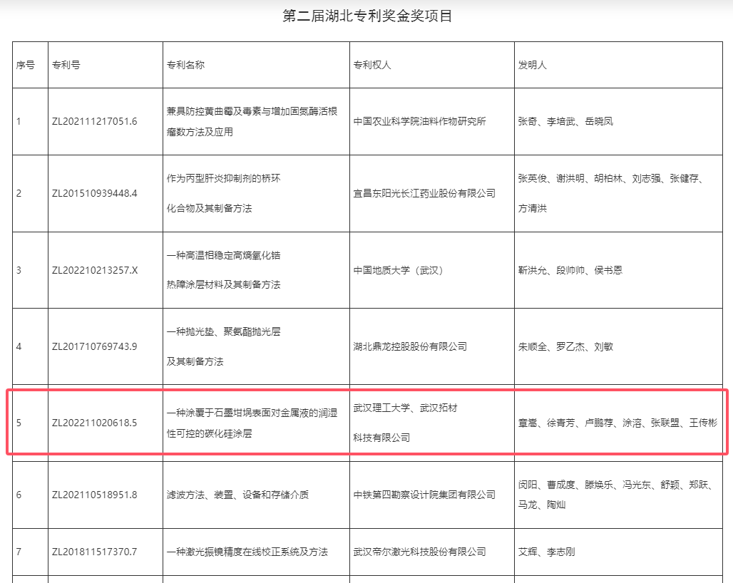Click patent number ZL202210213257.X
Image resolution: width=733 pixels, height=583 pixels.
click(x=95, y=270)
